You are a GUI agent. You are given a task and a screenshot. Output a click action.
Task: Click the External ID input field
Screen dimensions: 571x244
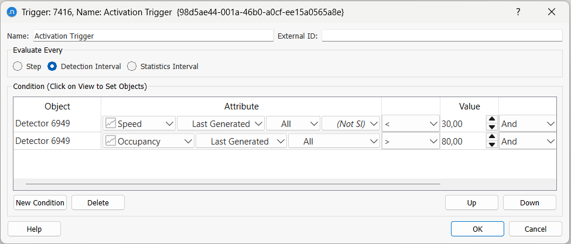point(442,36)
